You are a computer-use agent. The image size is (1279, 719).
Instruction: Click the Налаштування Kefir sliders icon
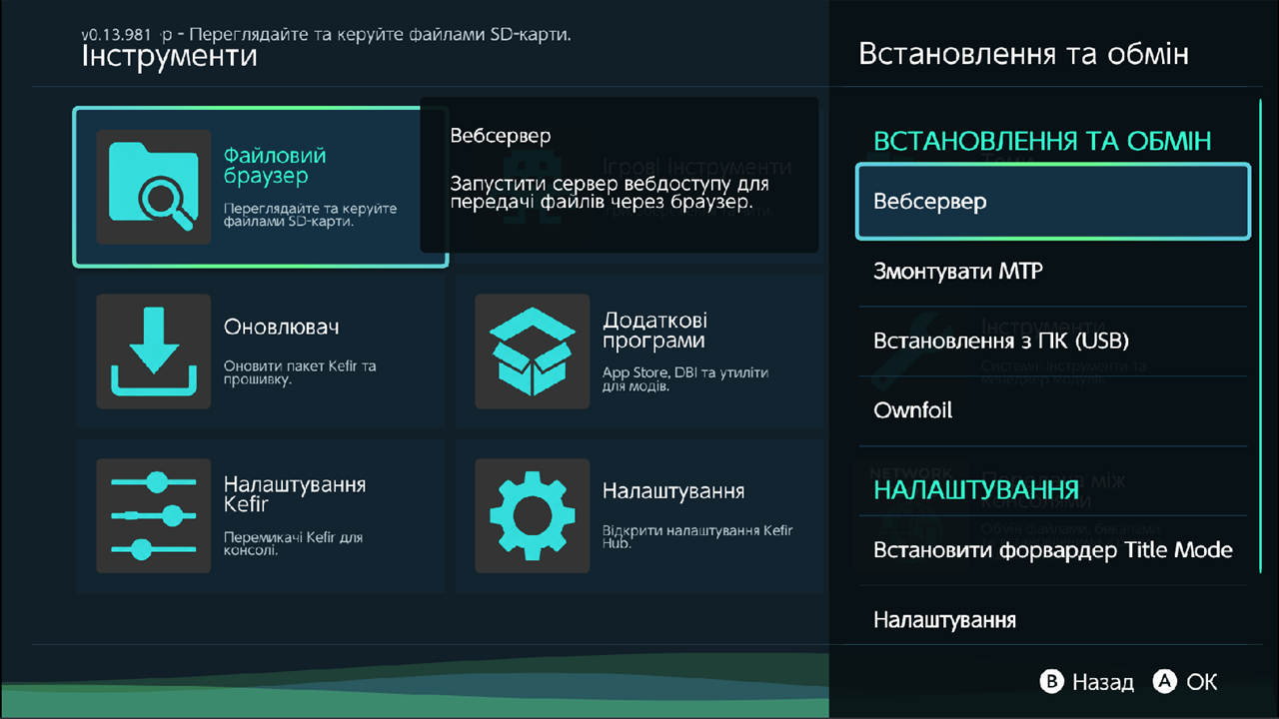click(x=153, y=515)
